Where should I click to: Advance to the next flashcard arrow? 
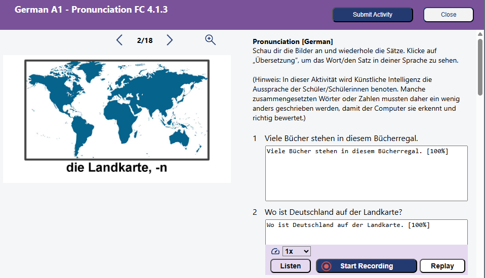170,40
